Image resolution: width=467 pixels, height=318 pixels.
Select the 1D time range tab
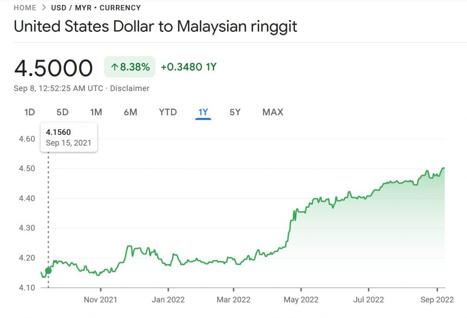click(x=30, y=112)
